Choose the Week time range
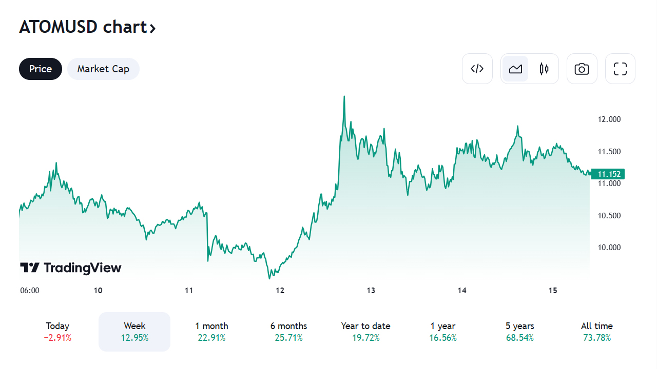The image size is (657, 369). click(134, 332)
